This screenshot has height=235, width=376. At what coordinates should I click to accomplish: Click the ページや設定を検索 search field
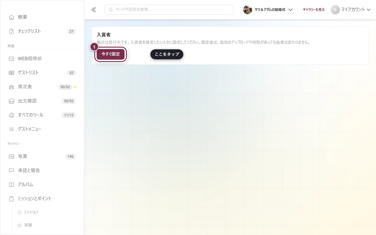[169, 10]
